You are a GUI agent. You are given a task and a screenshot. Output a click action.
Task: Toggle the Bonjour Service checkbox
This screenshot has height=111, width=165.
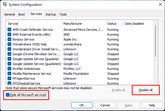pos(9,39)
